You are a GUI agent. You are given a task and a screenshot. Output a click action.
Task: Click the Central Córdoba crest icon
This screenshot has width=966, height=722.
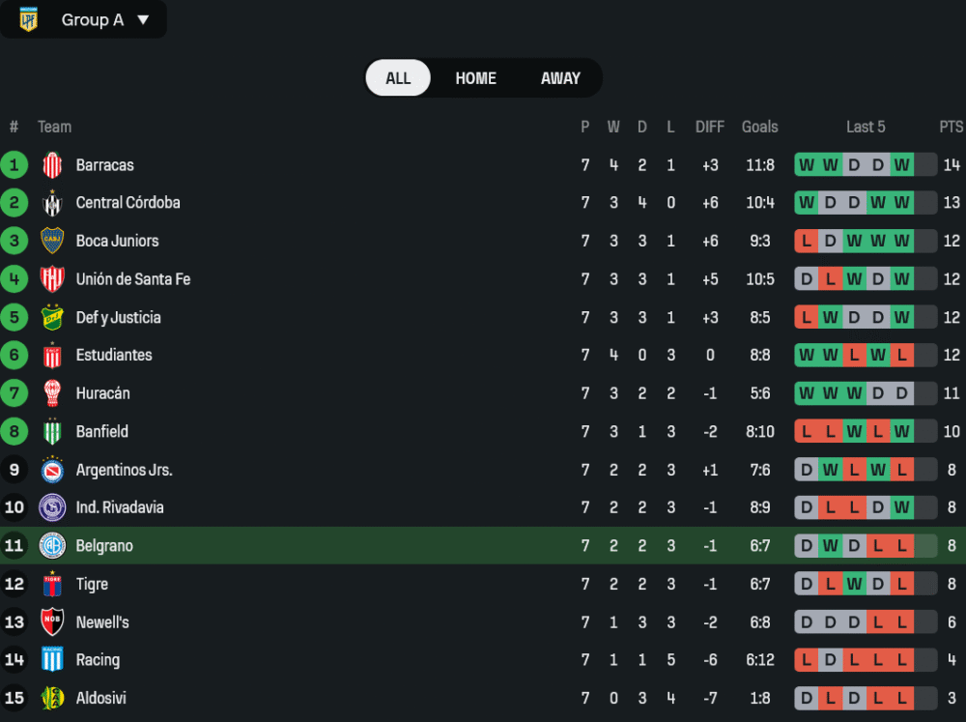(x=52, y=203)
